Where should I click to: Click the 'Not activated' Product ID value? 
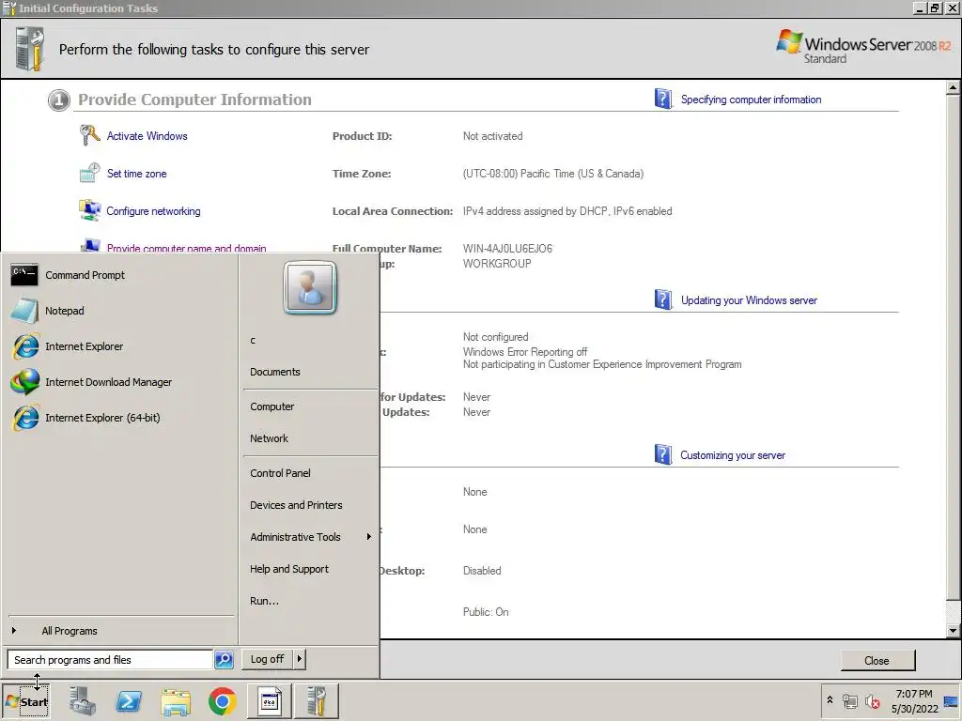click(492, 136)
